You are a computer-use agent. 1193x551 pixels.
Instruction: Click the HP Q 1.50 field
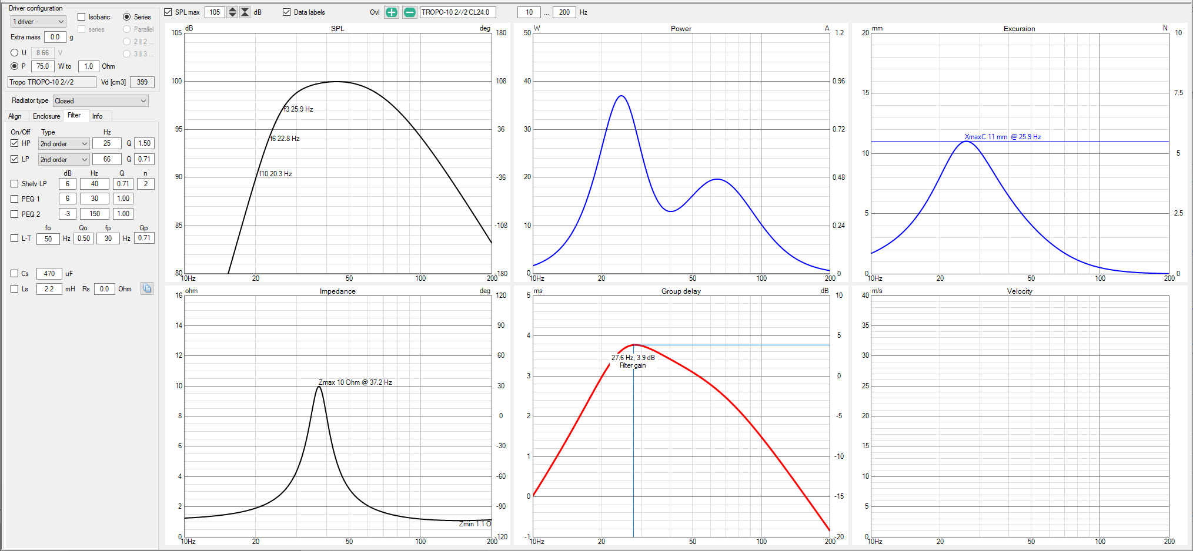pyautogui.click(x=145, y=143)
